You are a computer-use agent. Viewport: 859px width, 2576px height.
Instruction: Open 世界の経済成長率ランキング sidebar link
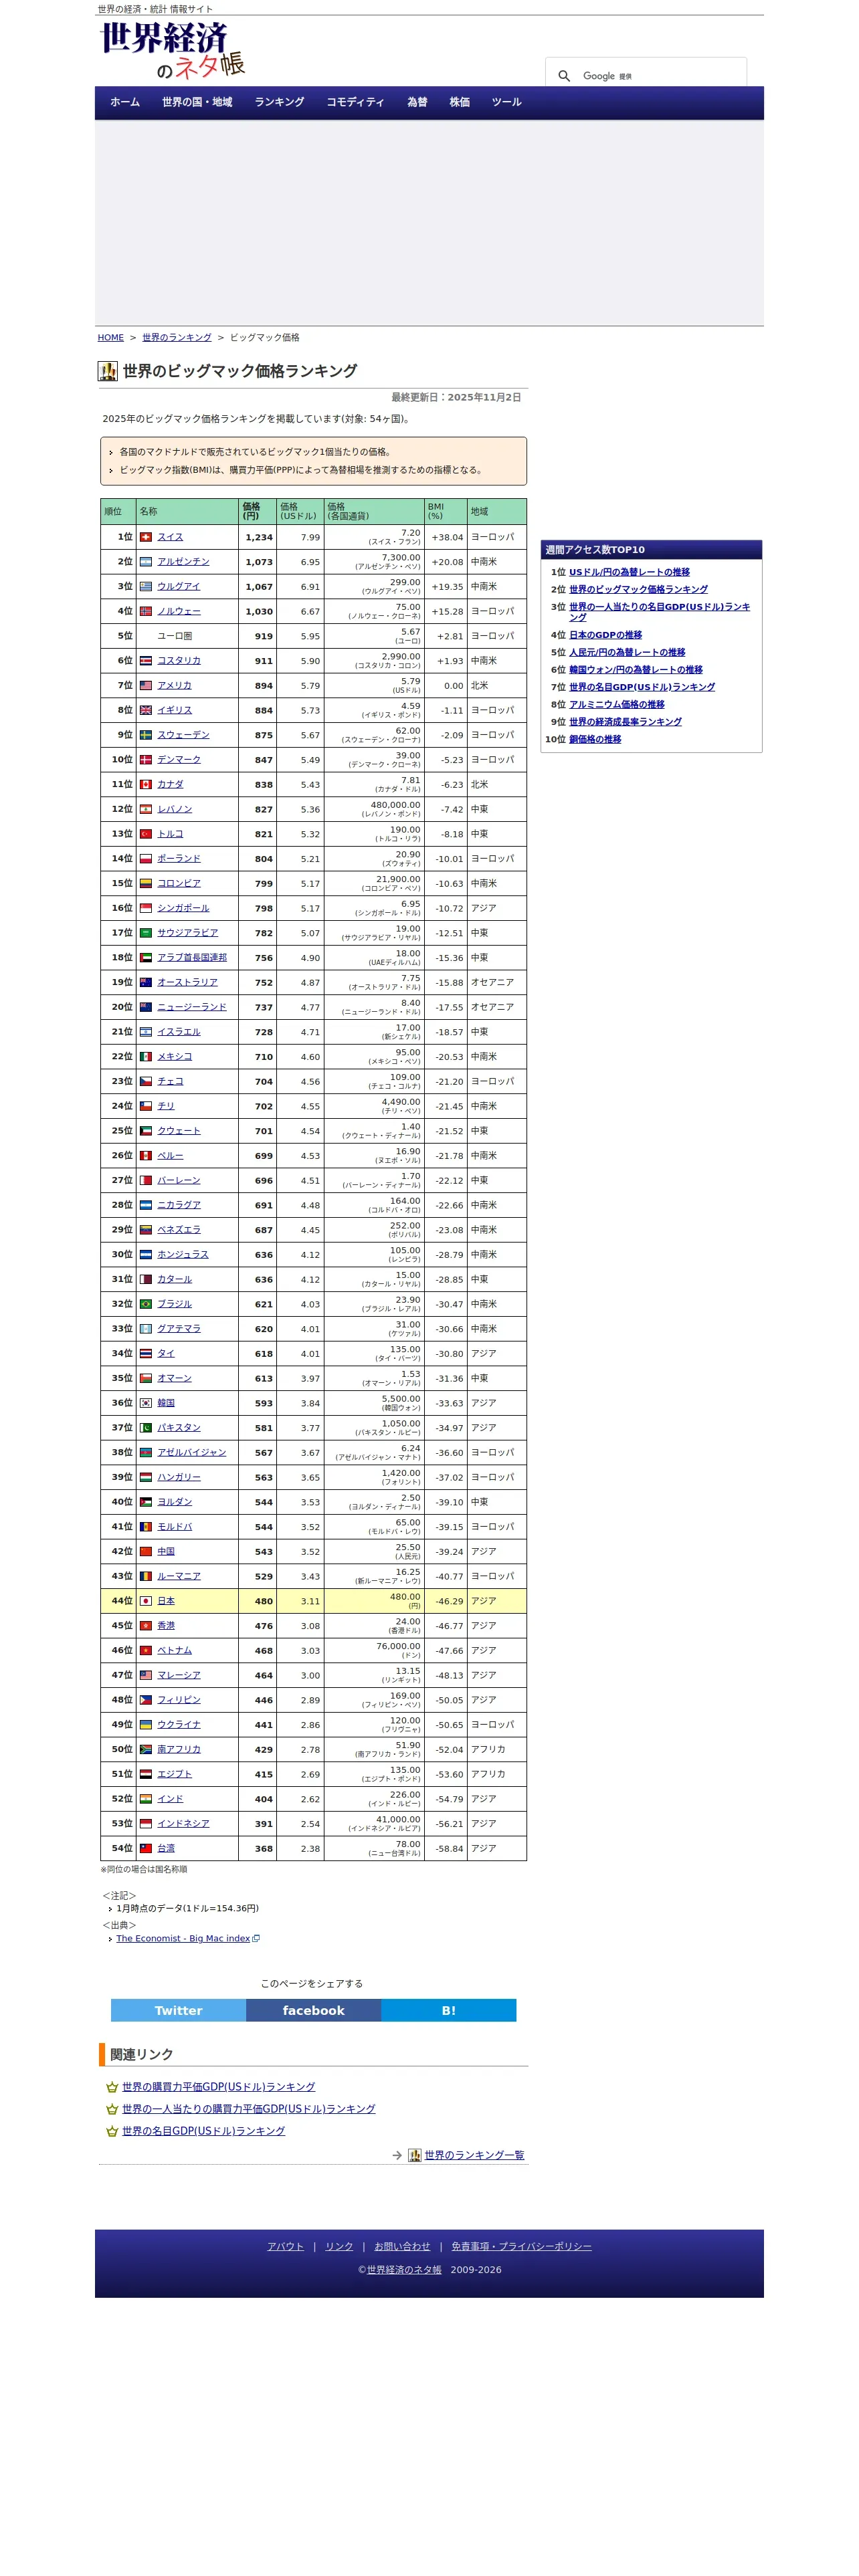point(625,722)
